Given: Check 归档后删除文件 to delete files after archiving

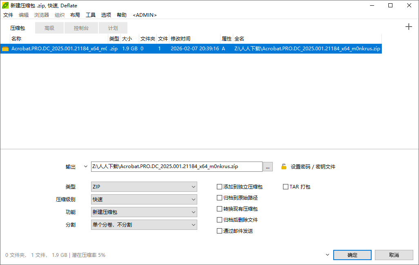Looking at the screenshot, I should pyautogui.click(x=219, y=220).
